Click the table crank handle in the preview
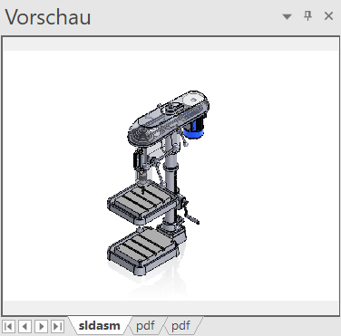Viewport: 341px width, 336px height. click(190, 214)
